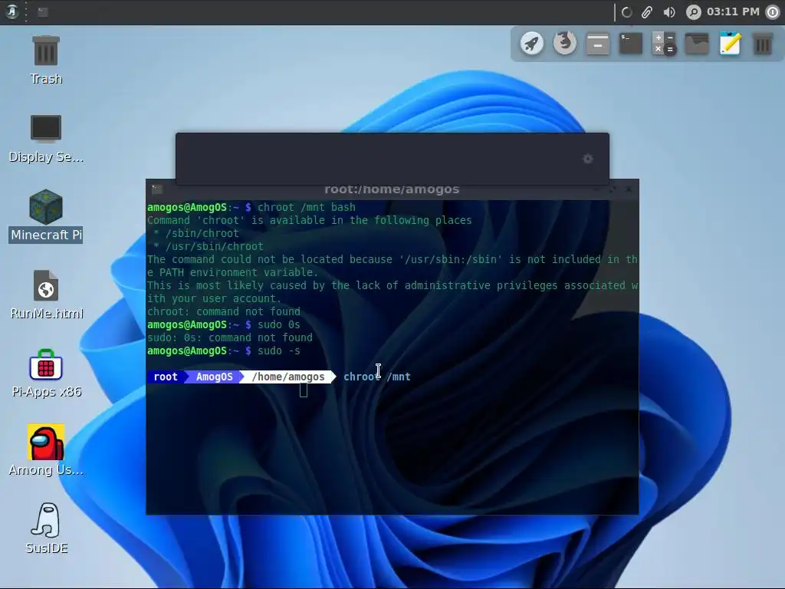
Task: Click the 'chroot /mnt bash' command line
Action: 251,207
